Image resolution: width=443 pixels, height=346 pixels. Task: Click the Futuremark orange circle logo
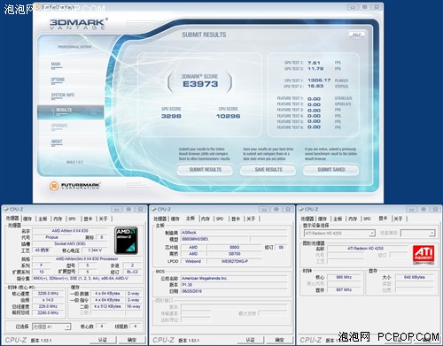(x=54, y=186)
